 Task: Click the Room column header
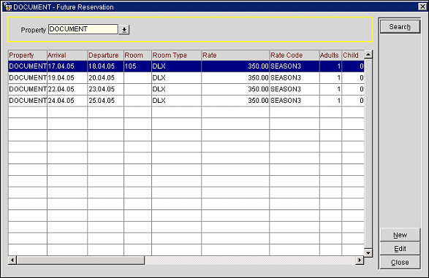tap(137, 55)
